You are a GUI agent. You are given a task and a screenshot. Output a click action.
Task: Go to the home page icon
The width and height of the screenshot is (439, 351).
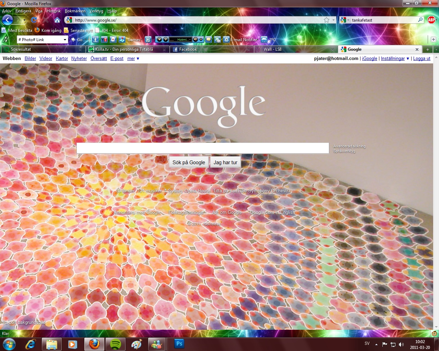(57, 20)
